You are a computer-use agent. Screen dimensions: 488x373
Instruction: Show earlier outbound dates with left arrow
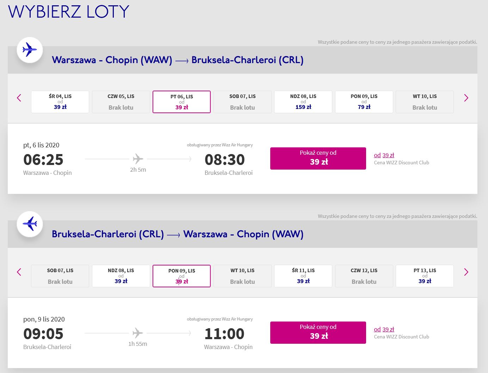[x=19, y=98]
